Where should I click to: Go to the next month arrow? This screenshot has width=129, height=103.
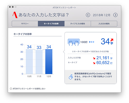pyautogui.click(x=115, y=15)
